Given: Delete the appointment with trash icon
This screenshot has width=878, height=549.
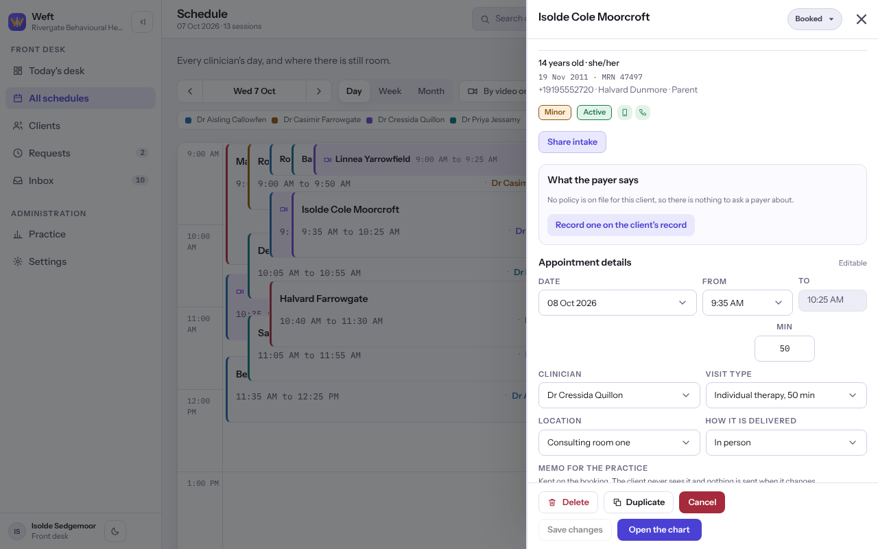Looking at the screenshot, I should click(568, 502).
